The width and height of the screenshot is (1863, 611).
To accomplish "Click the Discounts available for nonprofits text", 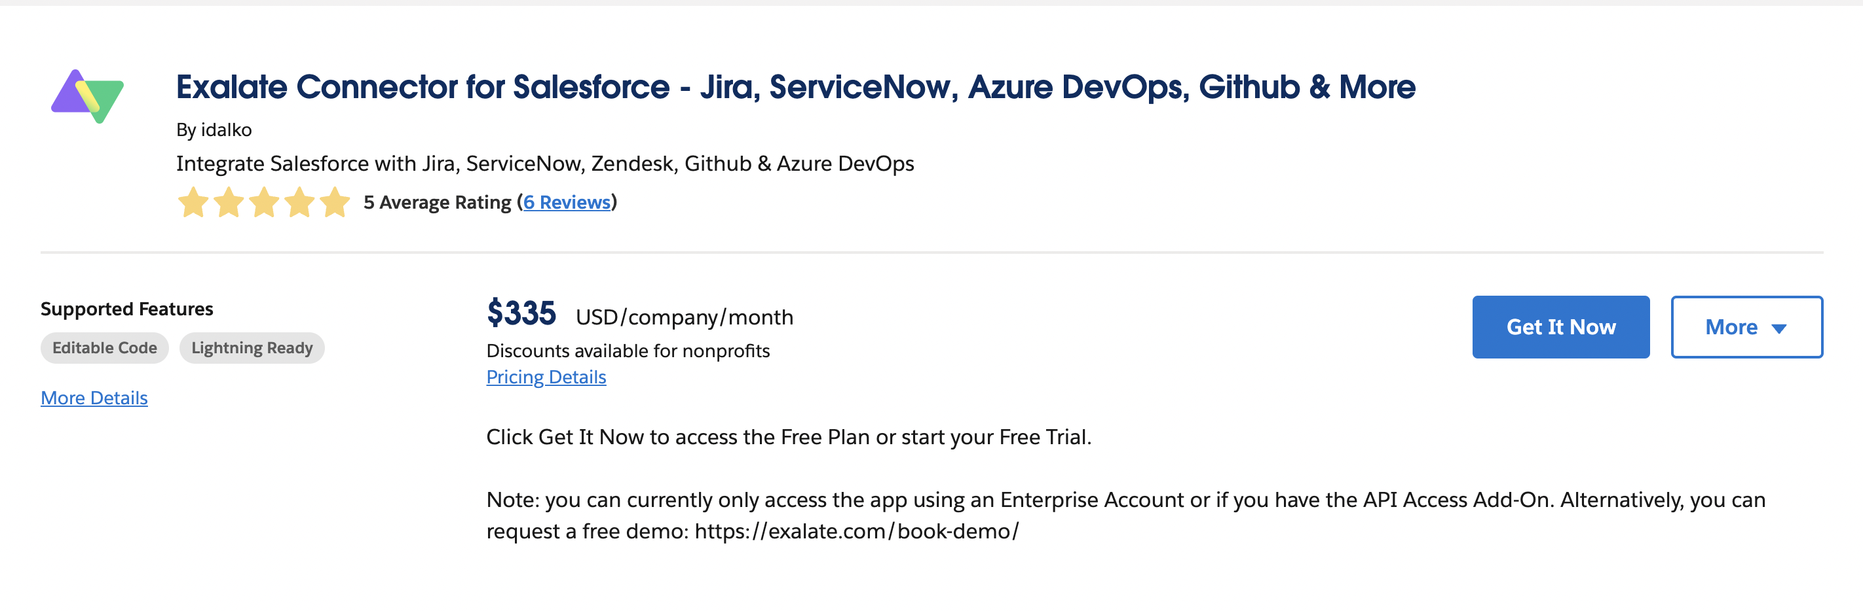I will 628,351.
